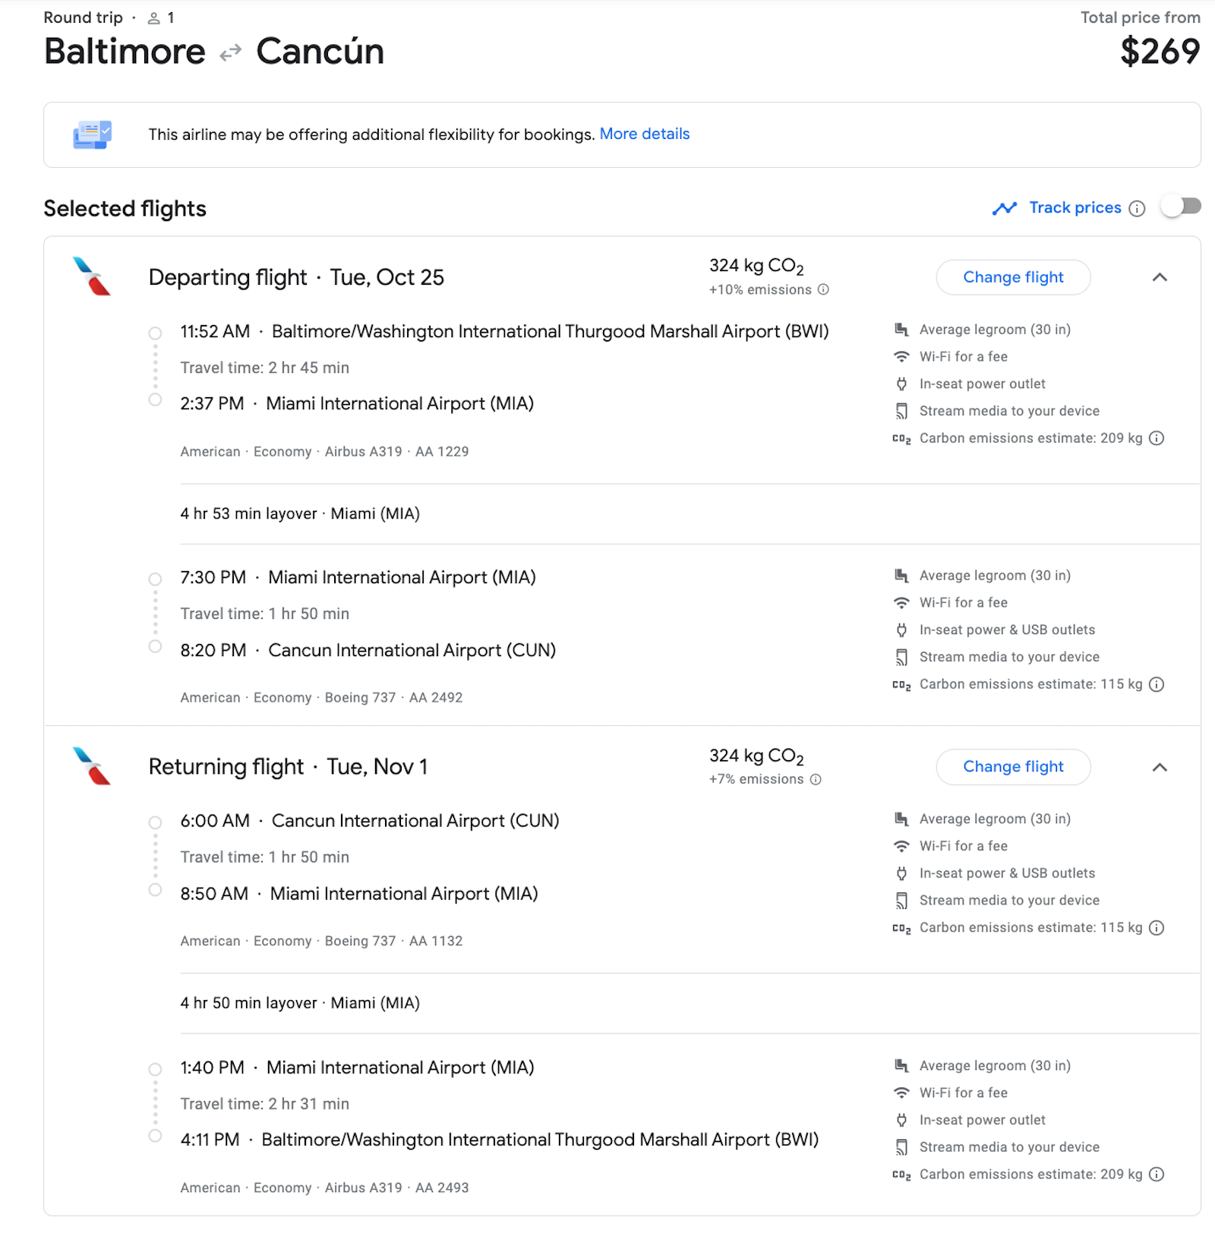The width and height of the screenshot is (1215, 1234).
Task: Click the info icon beside 209 kg carbon estimate
Action: click(x=1157, y=438)
